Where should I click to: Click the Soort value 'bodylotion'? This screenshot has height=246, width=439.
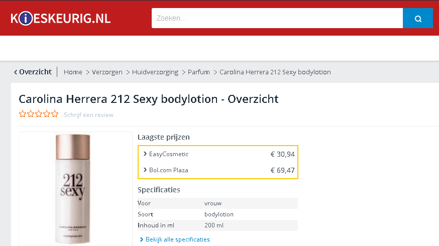click(218, 214)
